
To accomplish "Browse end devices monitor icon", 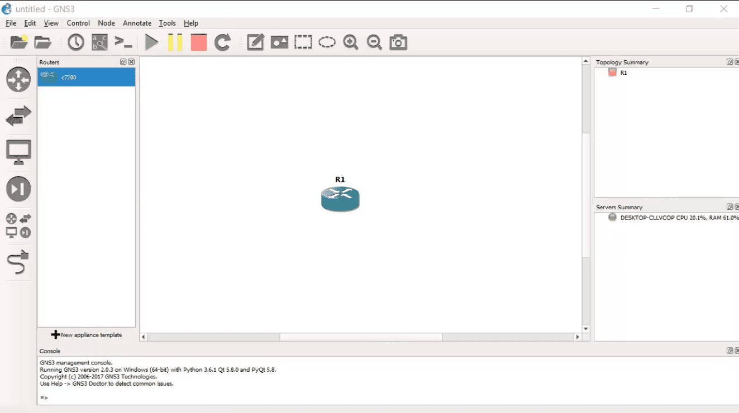I will pyautogui.click(x=18, y=152).
